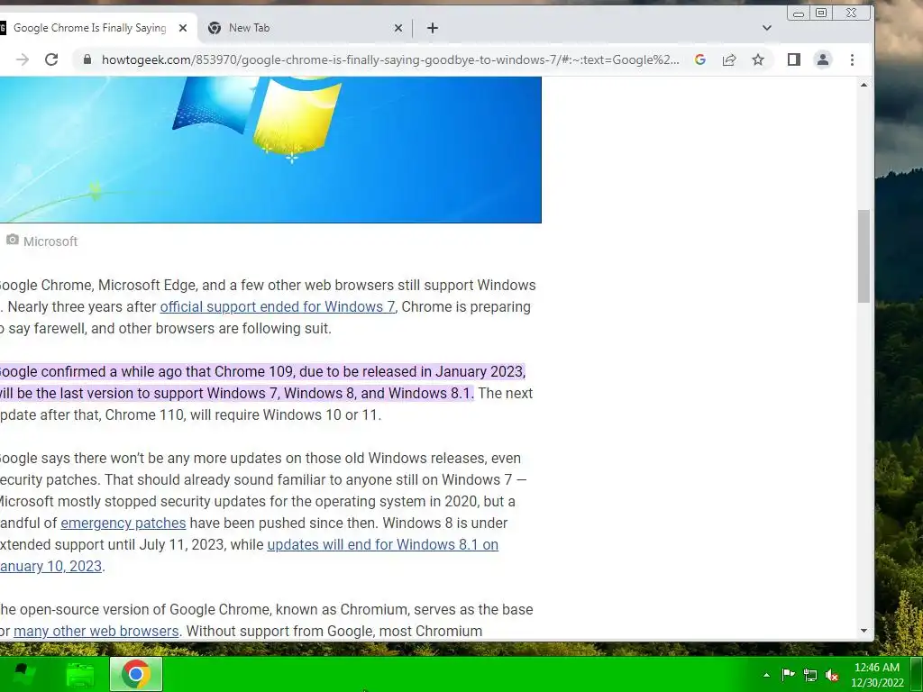923x692 pixels.
Task: Open the Google icon in address bar
Action: [699, 59]
